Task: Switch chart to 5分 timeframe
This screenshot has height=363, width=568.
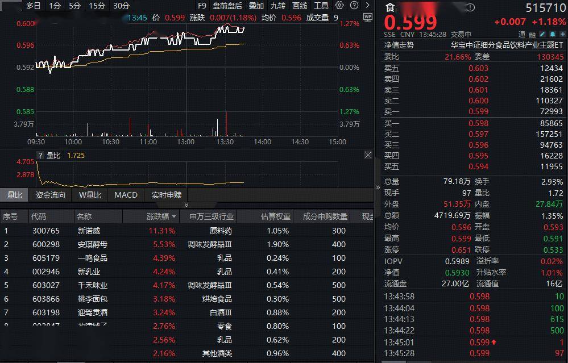Action: pyautogui.click(x=74, y=6)
